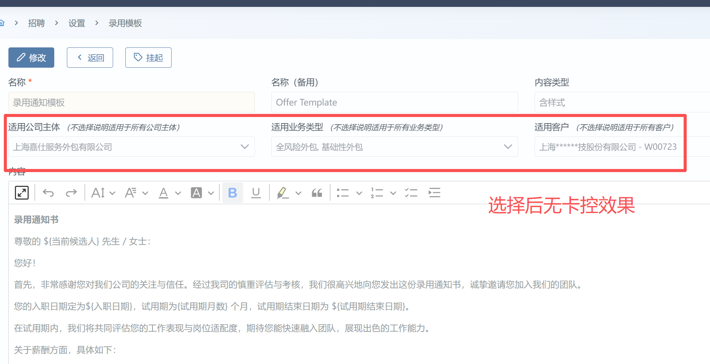Undo the last edit in the editor

[48, 193]
